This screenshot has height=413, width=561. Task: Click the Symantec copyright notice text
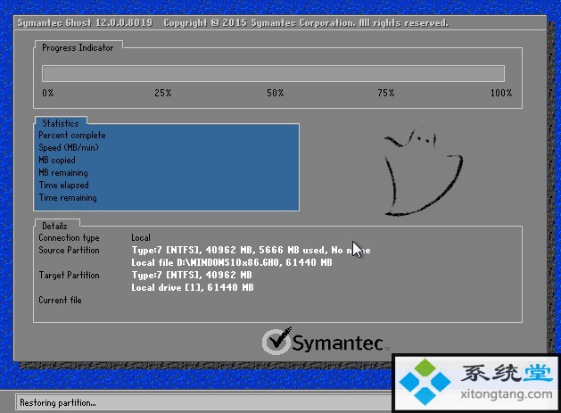[306, 23]
